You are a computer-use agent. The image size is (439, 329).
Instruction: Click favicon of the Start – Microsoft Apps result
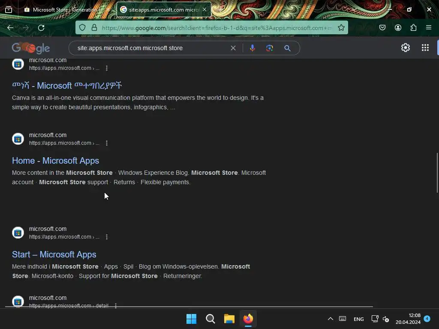pos(18,233)
